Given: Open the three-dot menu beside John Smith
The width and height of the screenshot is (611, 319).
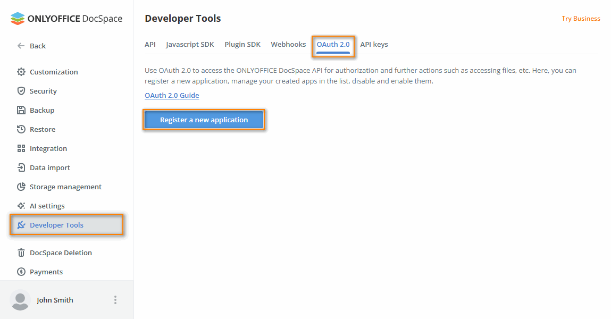Looking at the screenshot, I should (x=115, y=300).
